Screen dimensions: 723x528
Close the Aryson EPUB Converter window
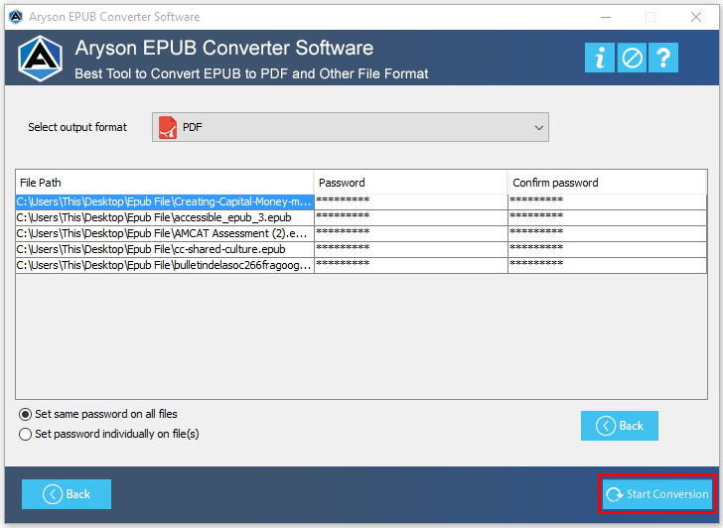(x=696, y=17)
